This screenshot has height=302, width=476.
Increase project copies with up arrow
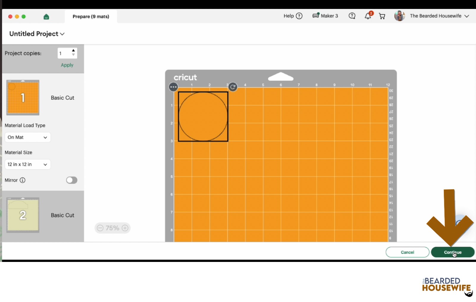(x=73, y=50)
